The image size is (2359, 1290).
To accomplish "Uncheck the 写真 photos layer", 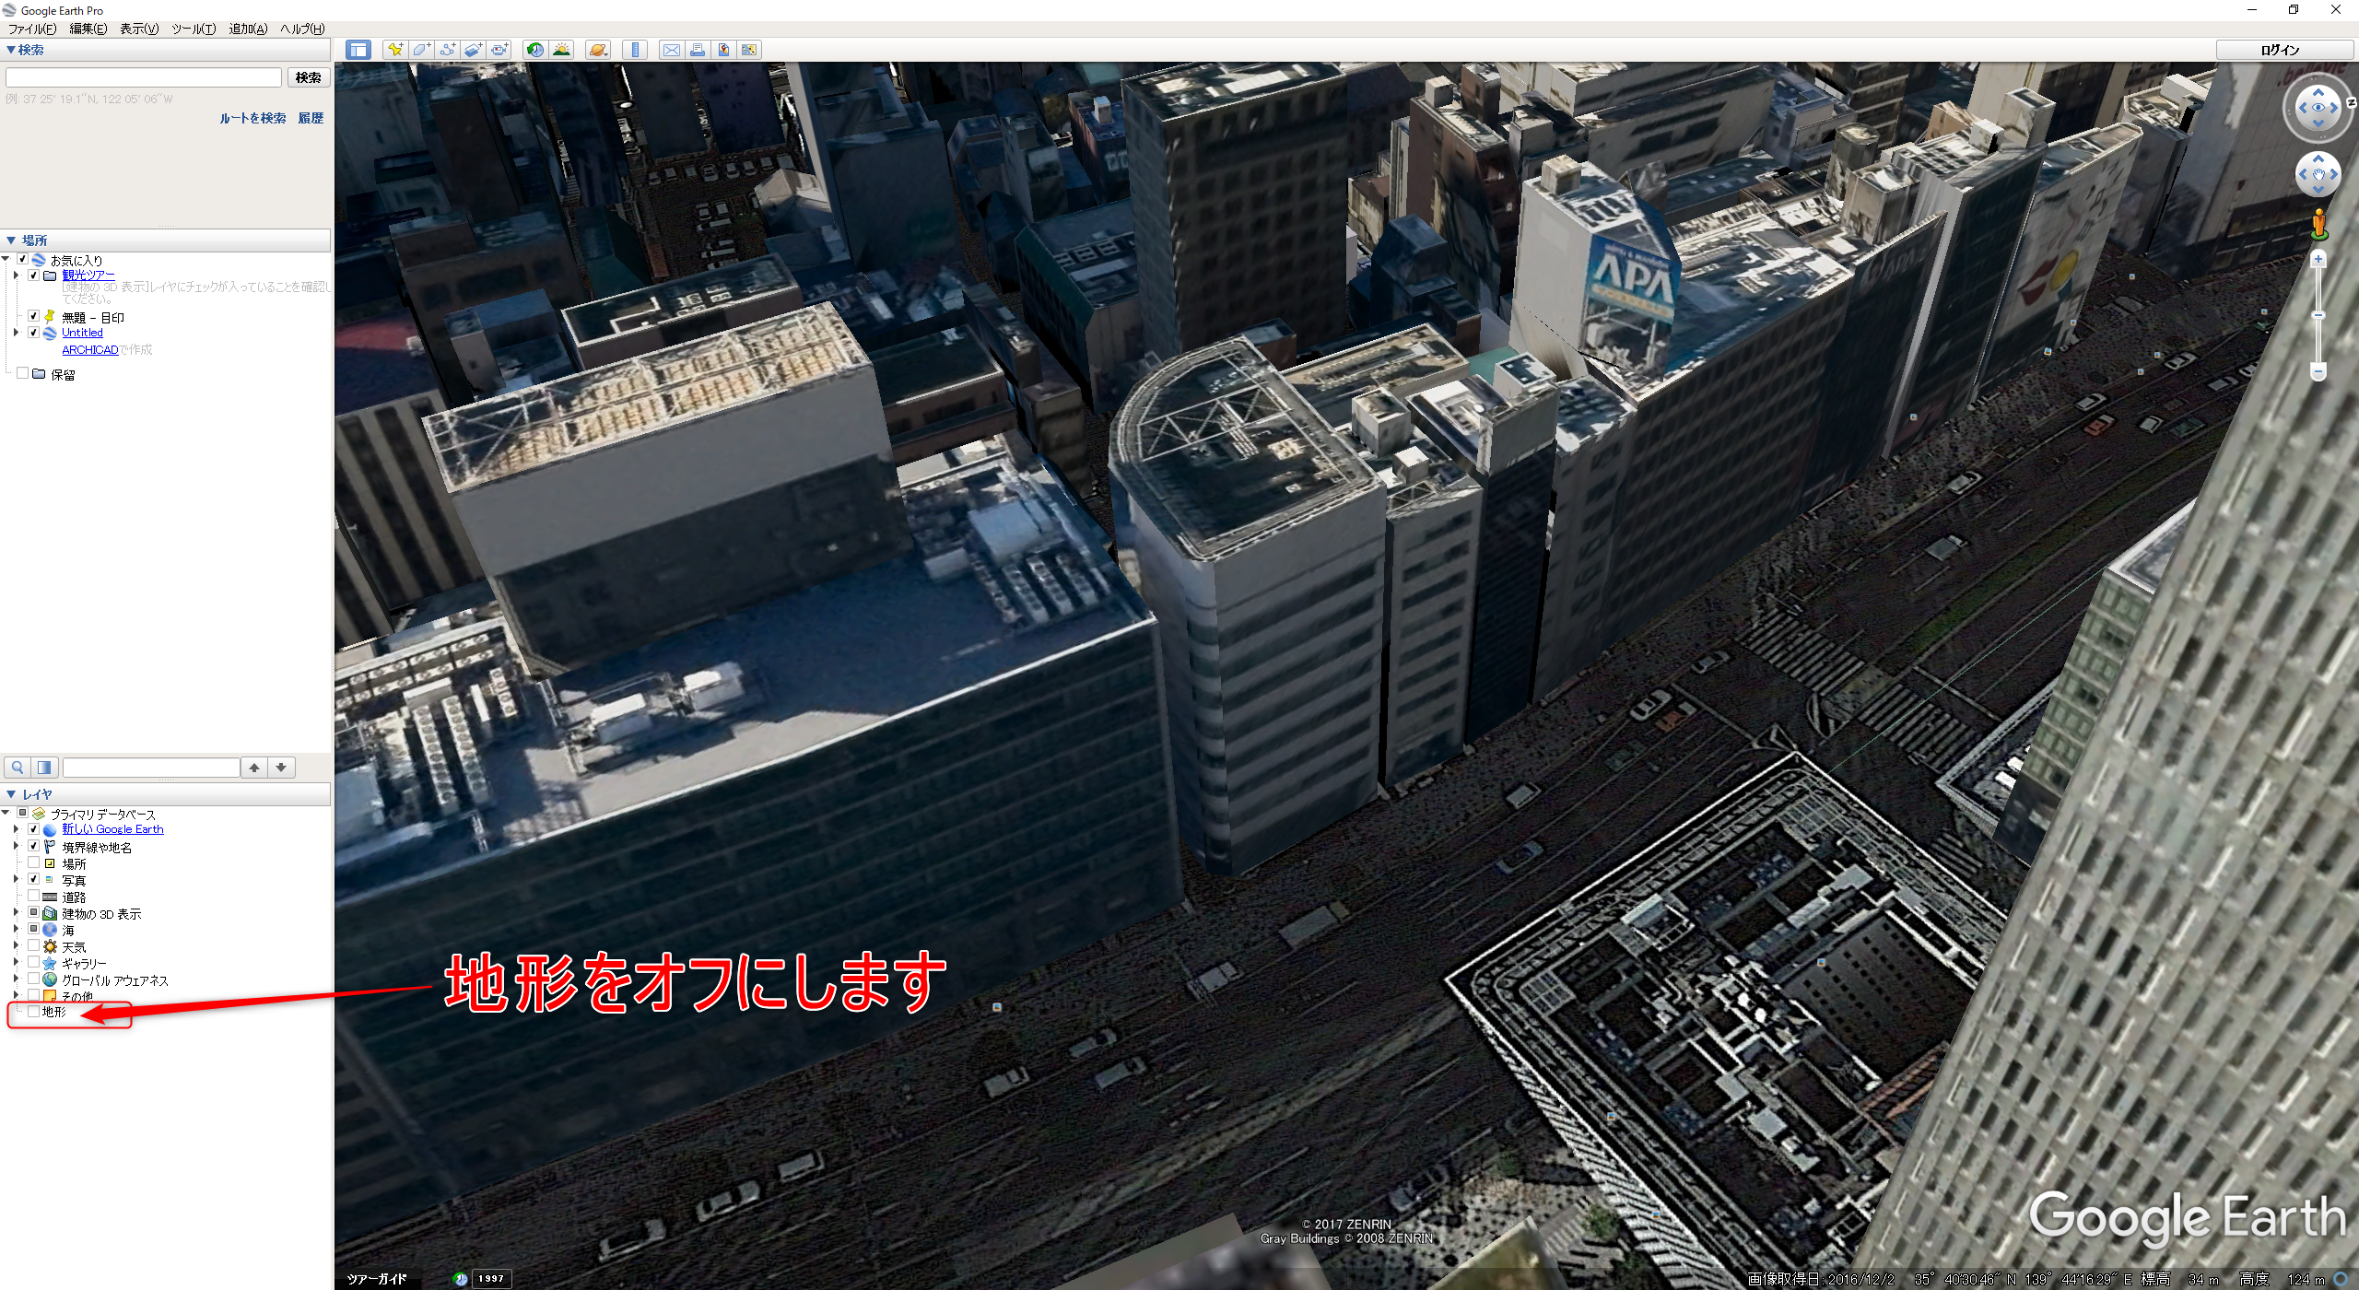I will [34, 879].
